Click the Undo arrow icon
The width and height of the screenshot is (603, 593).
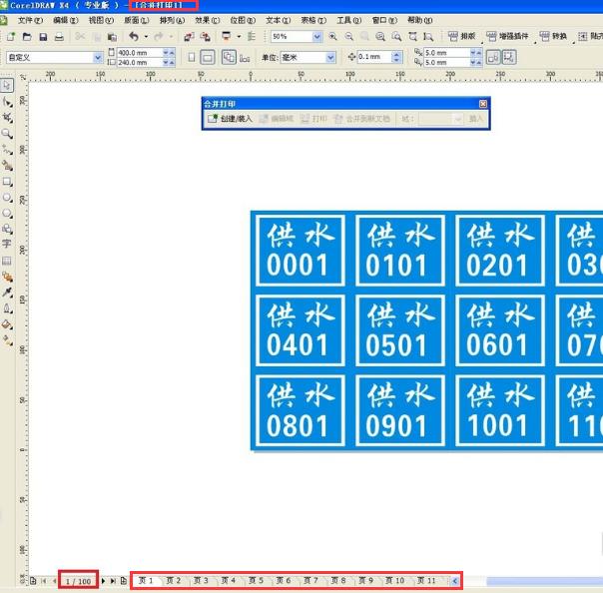[133, 37]
